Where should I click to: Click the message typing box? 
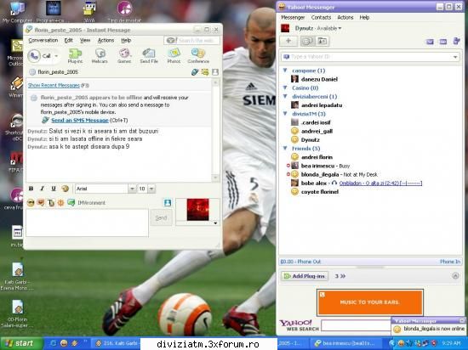pyautogui.click(x=87, y=223)
